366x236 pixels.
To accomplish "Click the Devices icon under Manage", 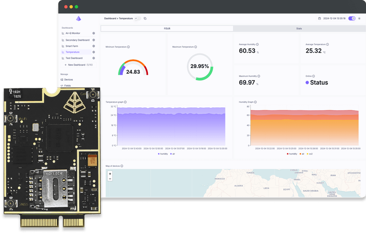I will coord(62,80).
